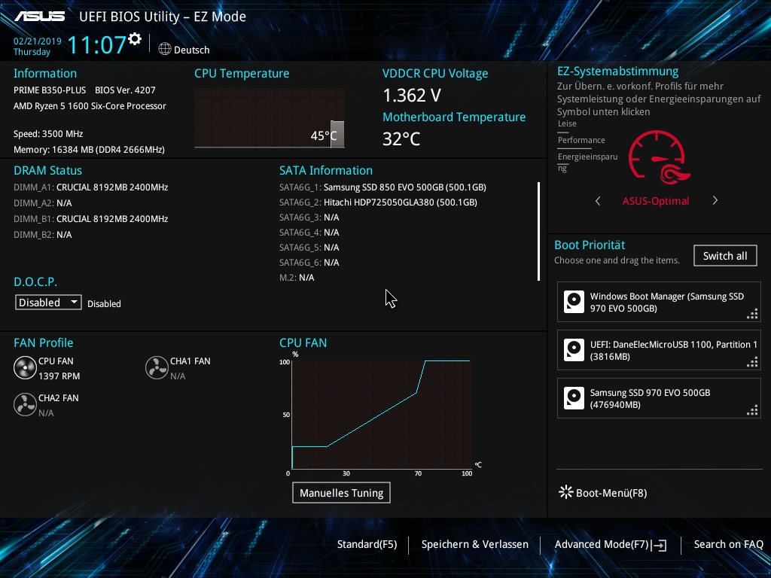Go to next EZ tuning profile
Image resolution: width=771 pixels, height=578 pixels.
coord(715,200)
